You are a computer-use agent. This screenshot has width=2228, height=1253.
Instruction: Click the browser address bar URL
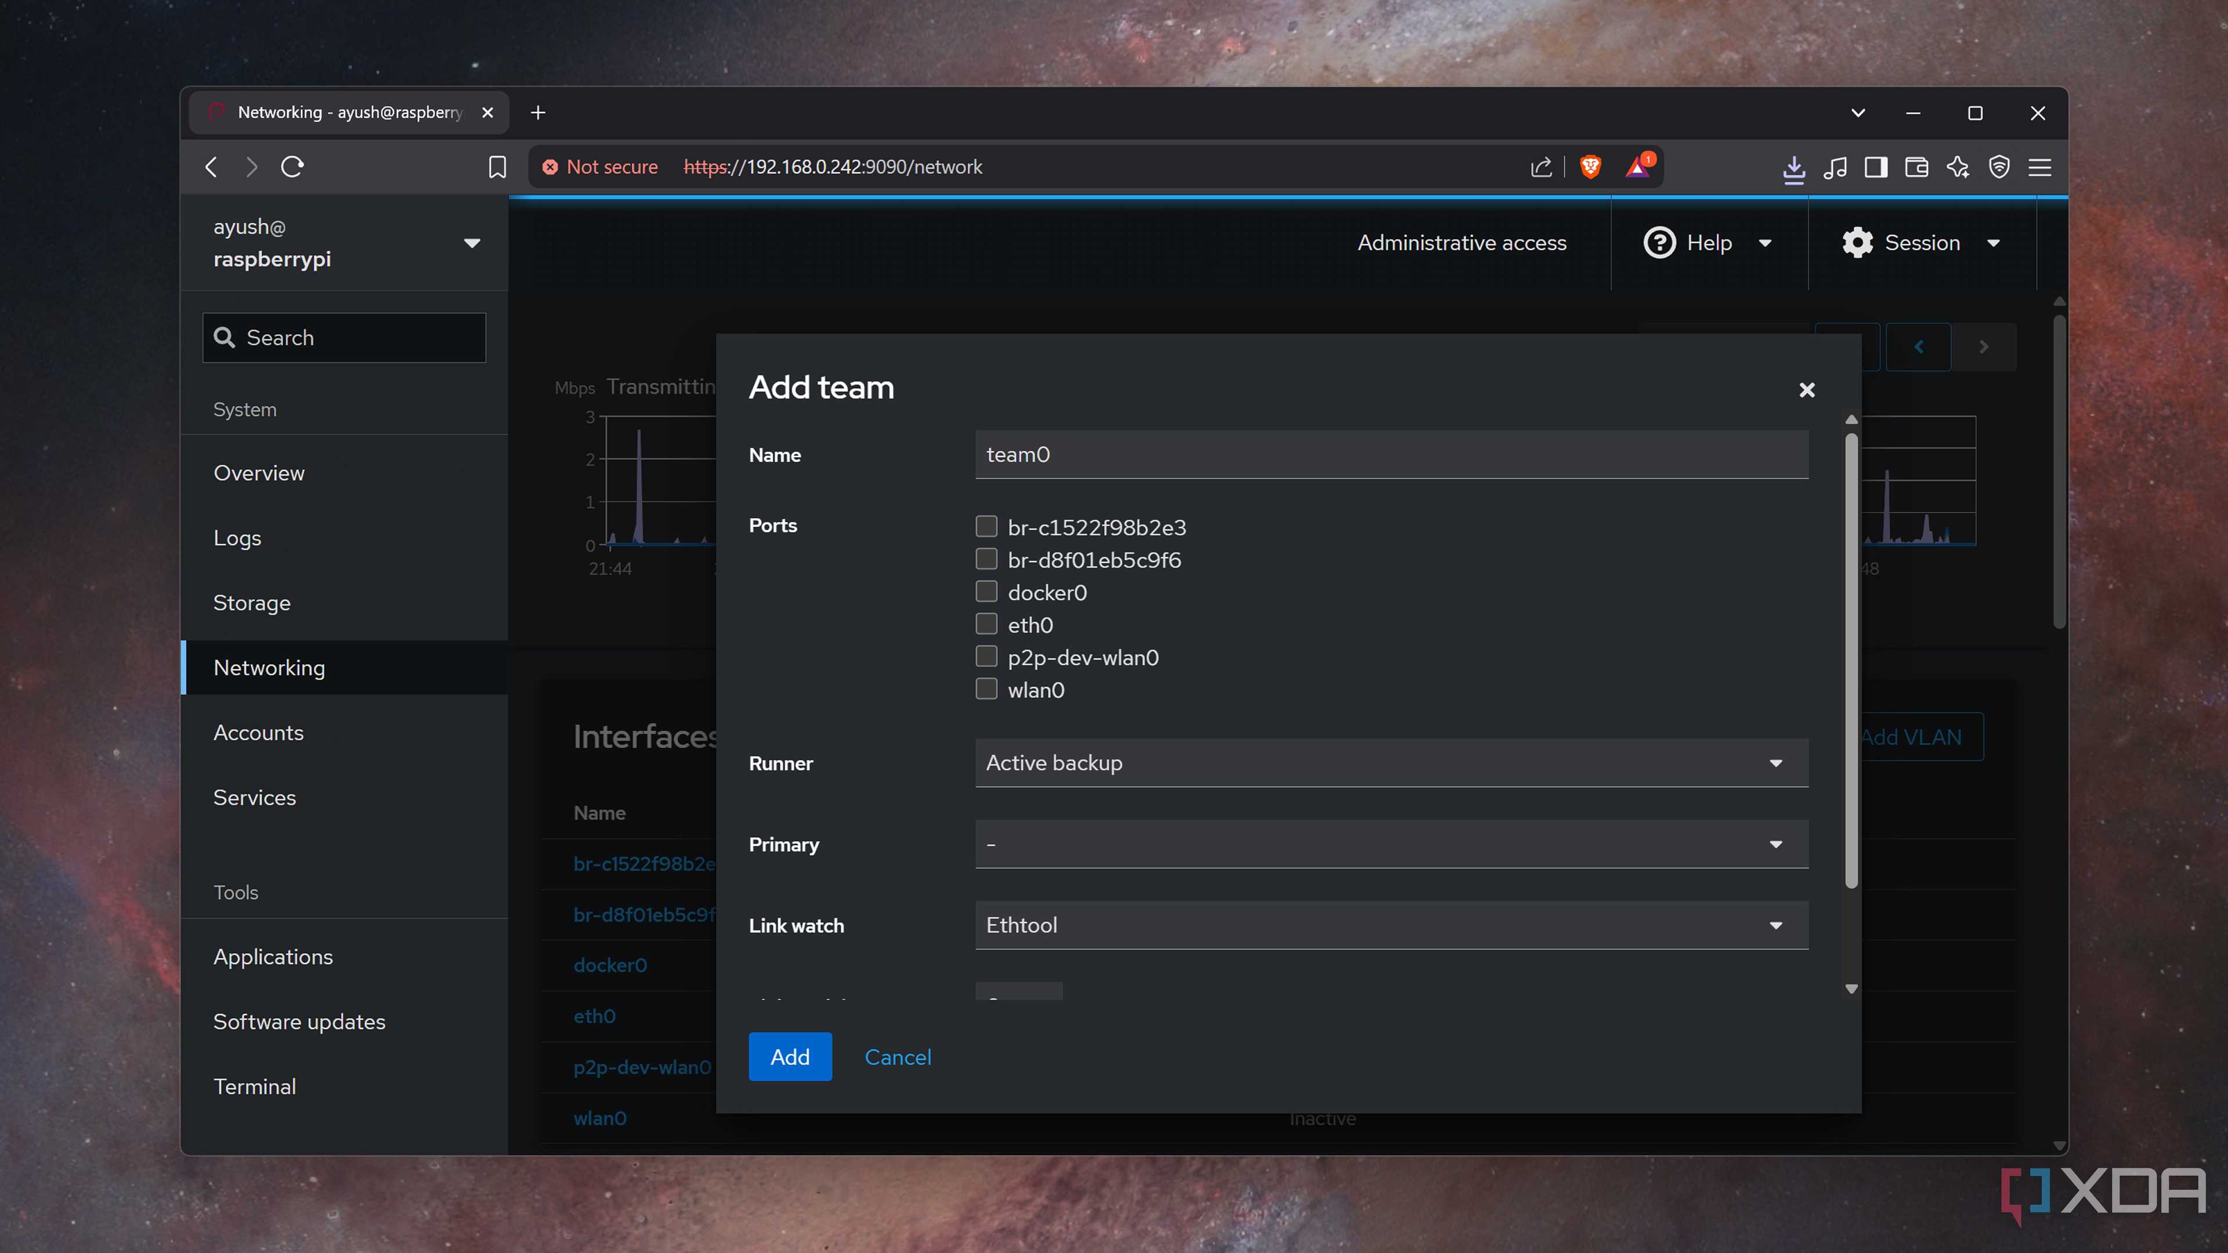pyautogui.click(x=832, y=167)
